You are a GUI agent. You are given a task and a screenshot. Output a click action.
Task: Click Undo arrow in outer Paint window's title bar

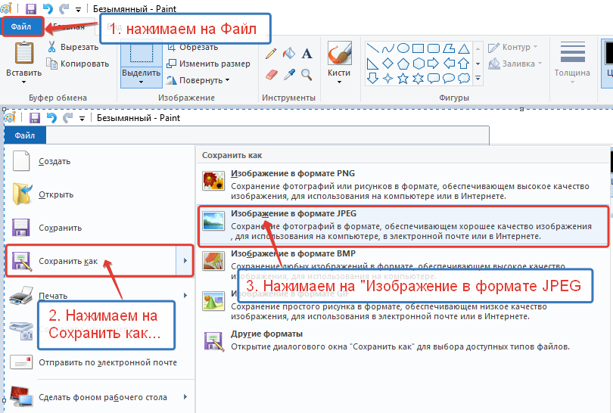tap(48, 8)
